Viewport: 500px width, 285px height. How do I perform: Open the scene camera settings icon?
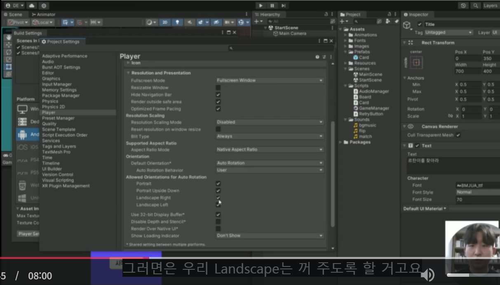(229, 22)
